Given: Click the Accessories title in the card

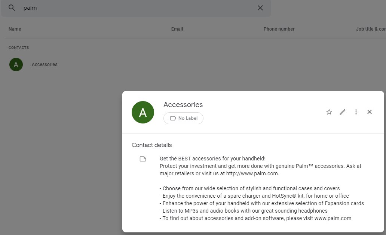Looking at the screenshot, I should tap(183, 104).
